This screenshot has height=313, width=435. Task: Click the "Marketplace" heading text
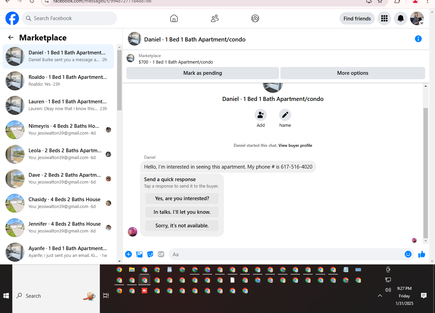point(43,38)
